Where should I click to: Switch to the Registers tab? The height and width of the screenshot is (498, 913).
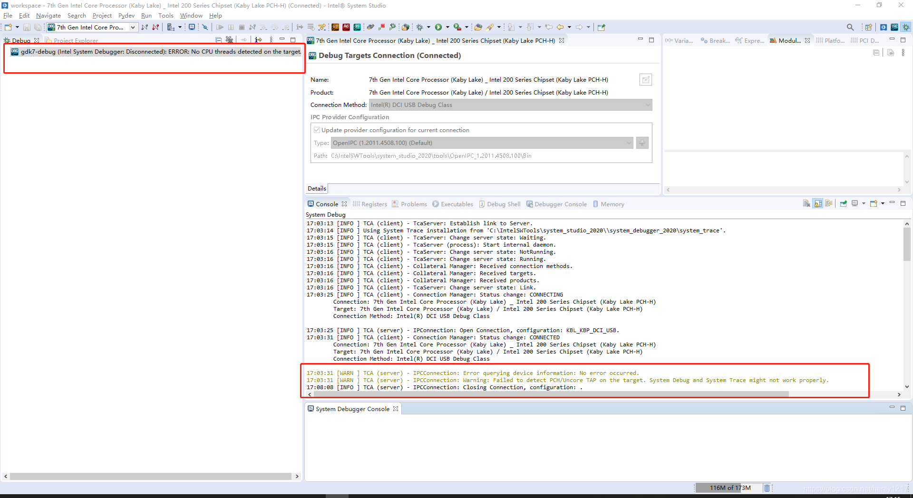tap(370, 204)
